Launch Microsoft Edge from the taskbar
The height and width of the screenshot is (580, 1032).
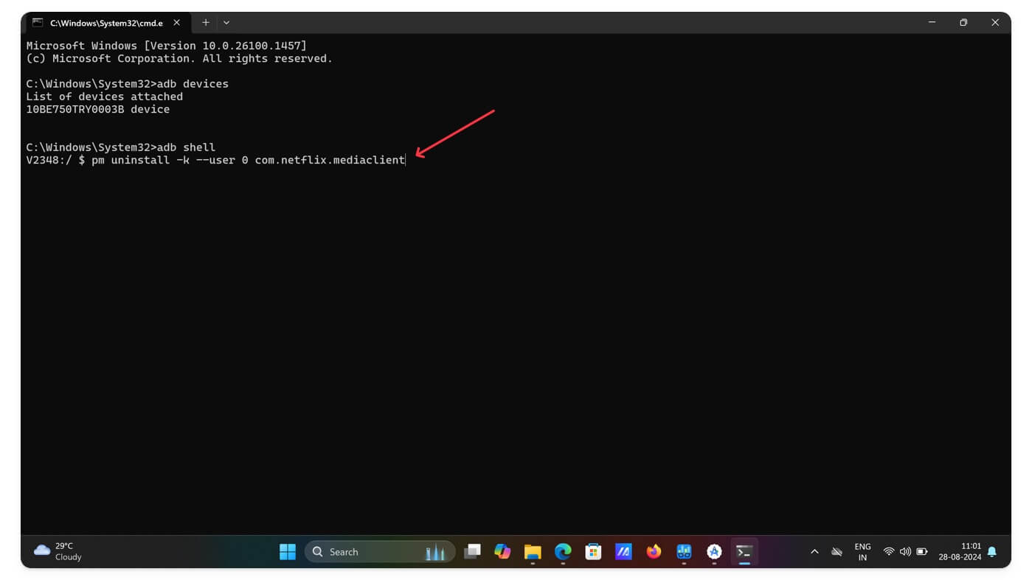[563, 551]
